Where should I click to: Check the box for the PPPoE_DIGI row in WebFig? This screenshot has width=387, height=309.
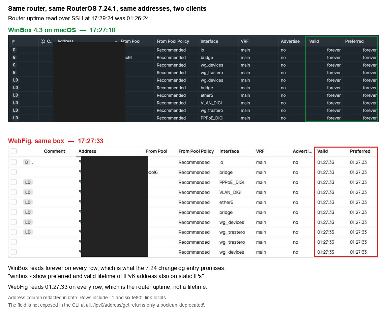pos(14,182)
